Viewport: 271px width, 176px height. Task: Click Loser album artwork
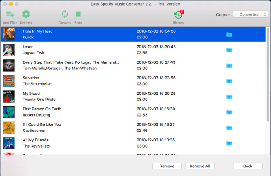tap(9, 50)
